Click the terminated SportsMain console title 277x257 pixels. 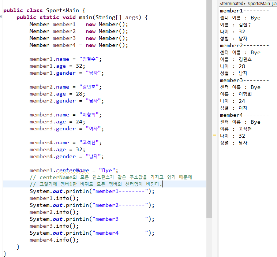pos(248,4)
